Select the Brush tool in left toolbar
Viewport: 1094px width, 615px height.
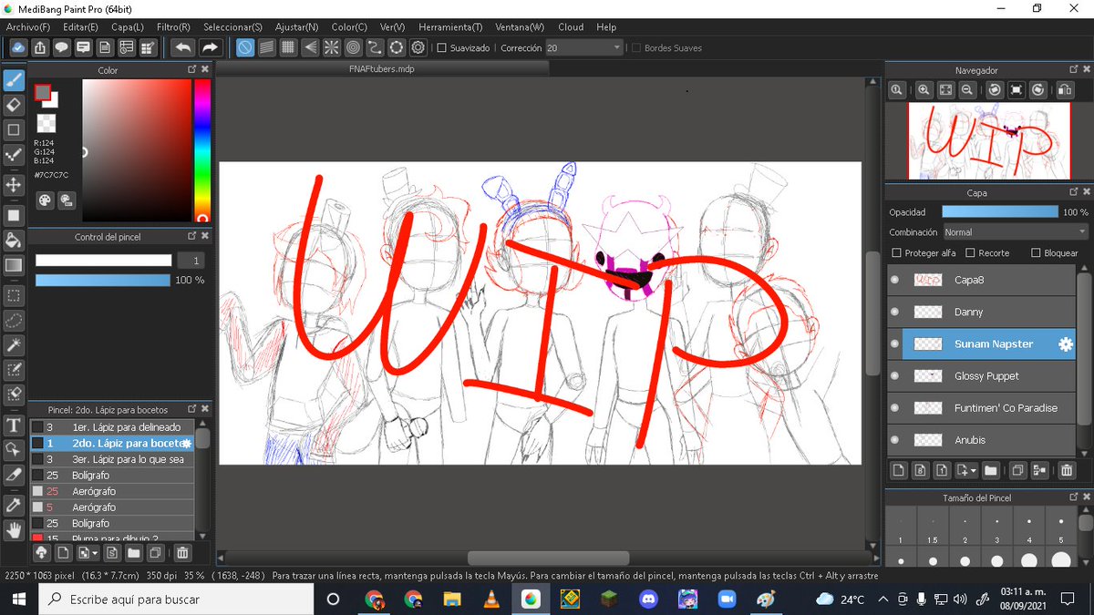tap(14, 80)
